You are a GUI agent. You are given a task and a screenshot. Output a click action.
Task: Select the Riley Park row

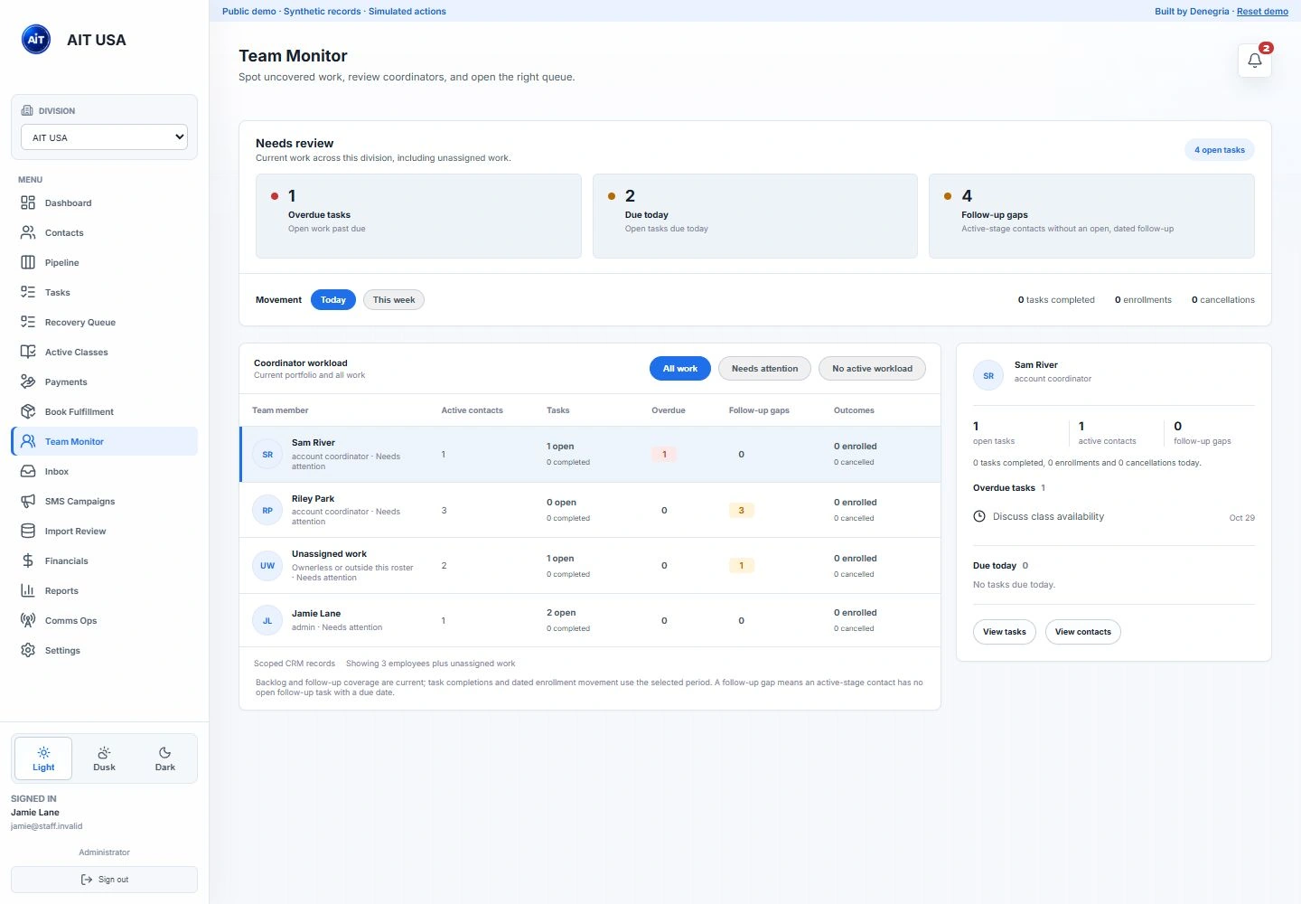pyautogui.click(x=590, y=510)
